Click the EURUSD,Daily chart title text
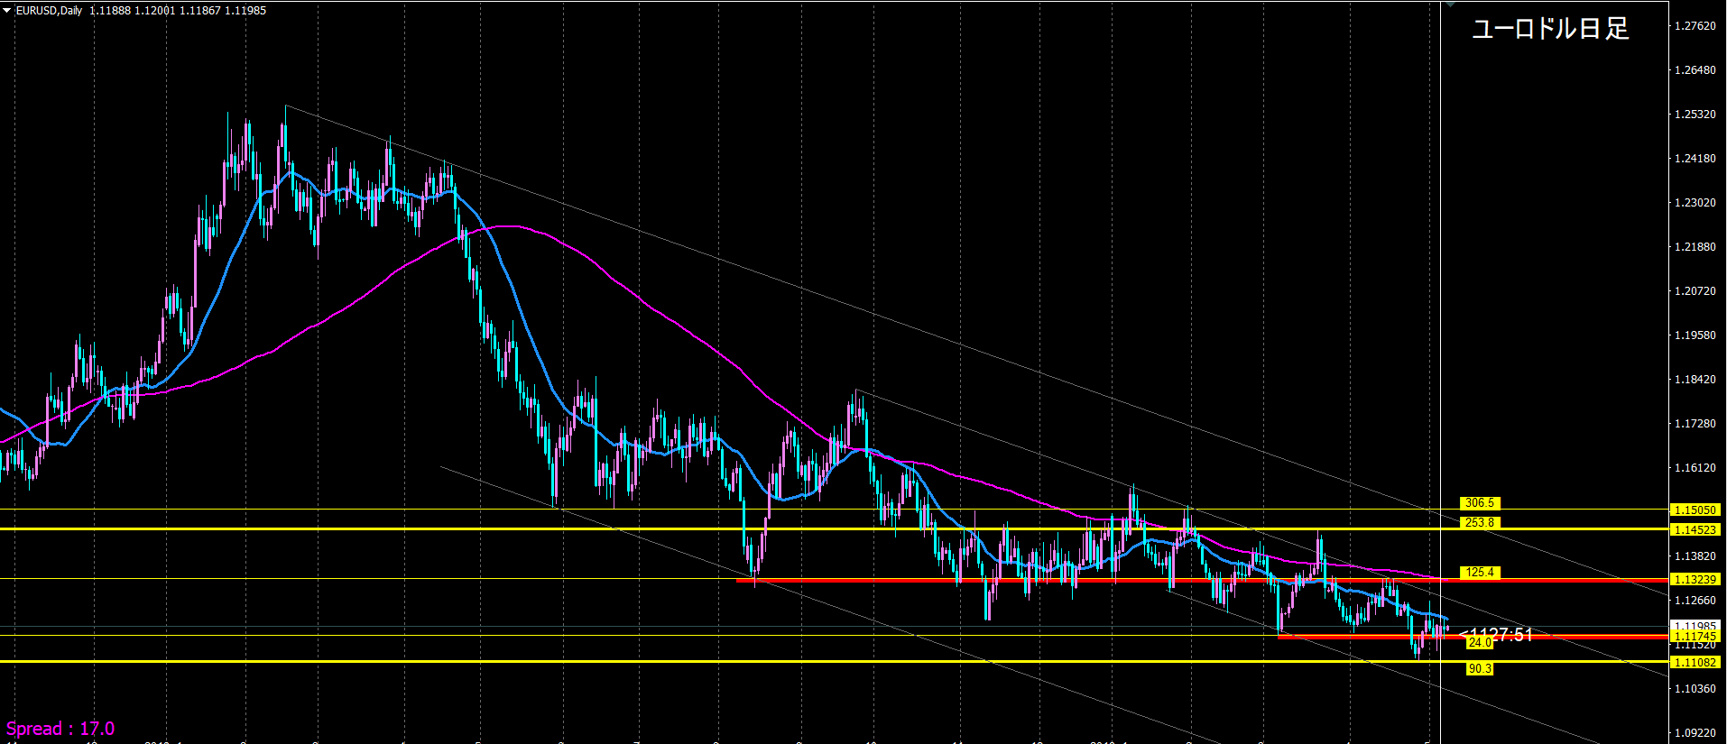This screenshot has width=1727, height=744. click(x=49, y=11)
